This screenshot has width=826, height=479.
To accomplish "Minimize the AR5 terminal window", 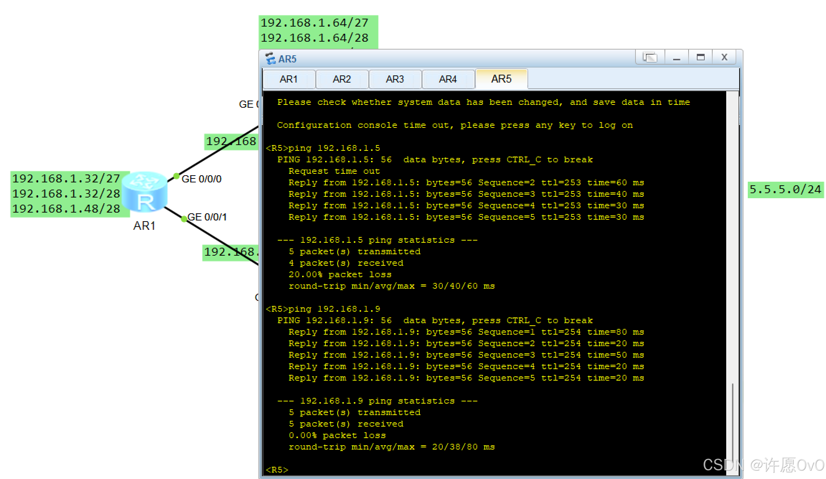I will click(x=676, y=57).
